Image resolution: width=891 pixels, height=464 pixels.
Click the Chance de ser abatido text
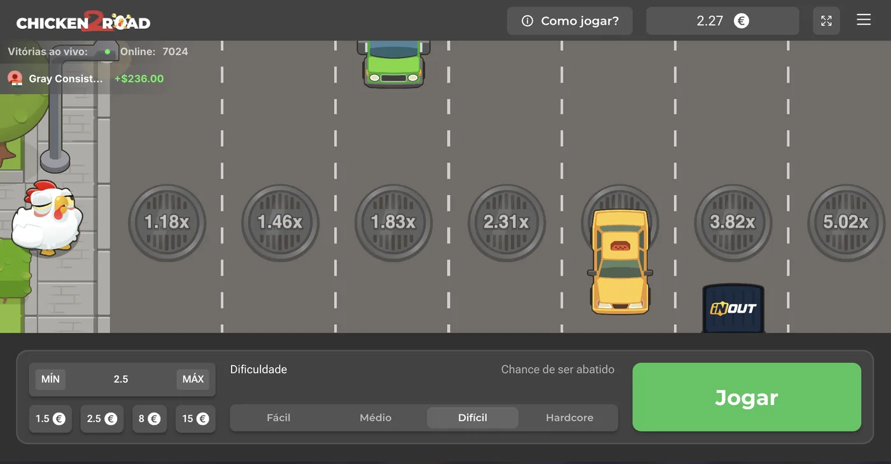(x=558, y=369)
